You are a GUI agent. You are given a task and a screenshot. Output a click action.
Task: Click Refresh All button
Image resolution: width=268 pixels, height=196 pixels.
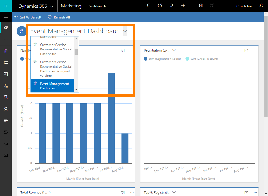[x=59, y=17]
